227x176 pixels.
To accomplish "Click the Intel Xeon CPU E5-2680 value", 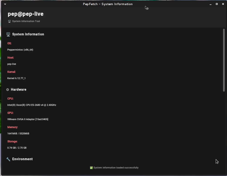I will tap(32, 105).
